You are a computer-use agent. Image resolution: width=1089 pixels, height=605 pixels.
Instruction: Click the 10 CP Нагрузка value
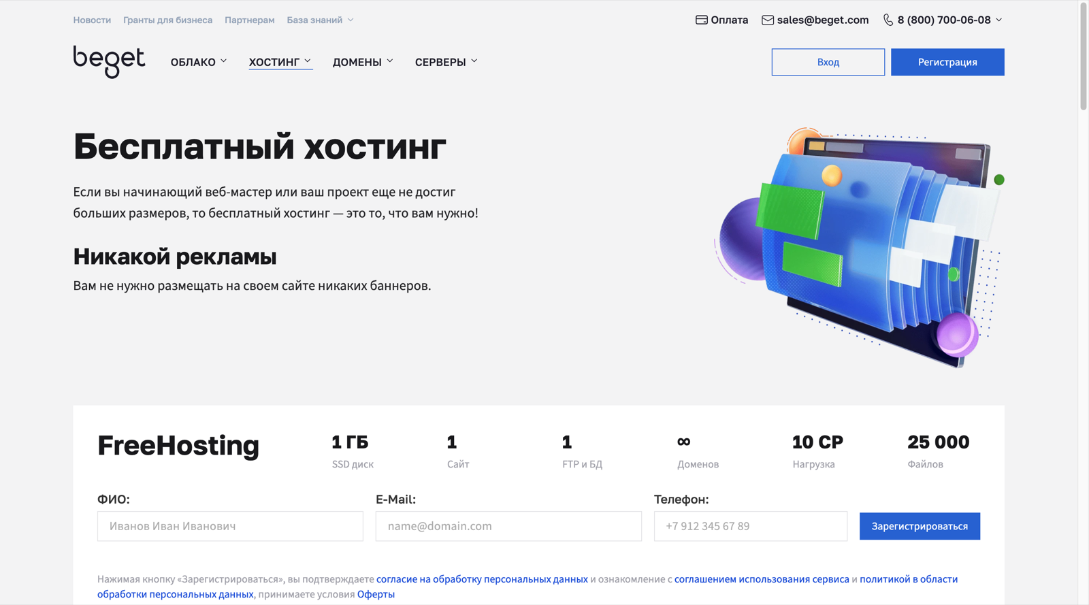tap(817, 442)
